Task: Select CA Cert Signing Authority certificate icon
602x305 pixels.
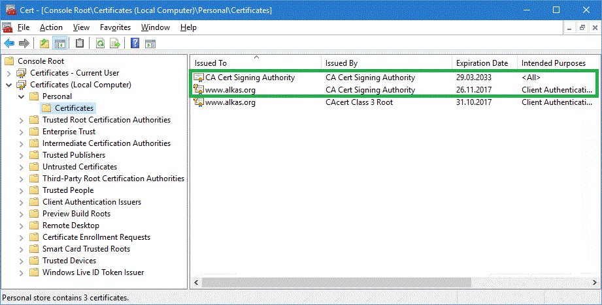Action: [199, 78]
